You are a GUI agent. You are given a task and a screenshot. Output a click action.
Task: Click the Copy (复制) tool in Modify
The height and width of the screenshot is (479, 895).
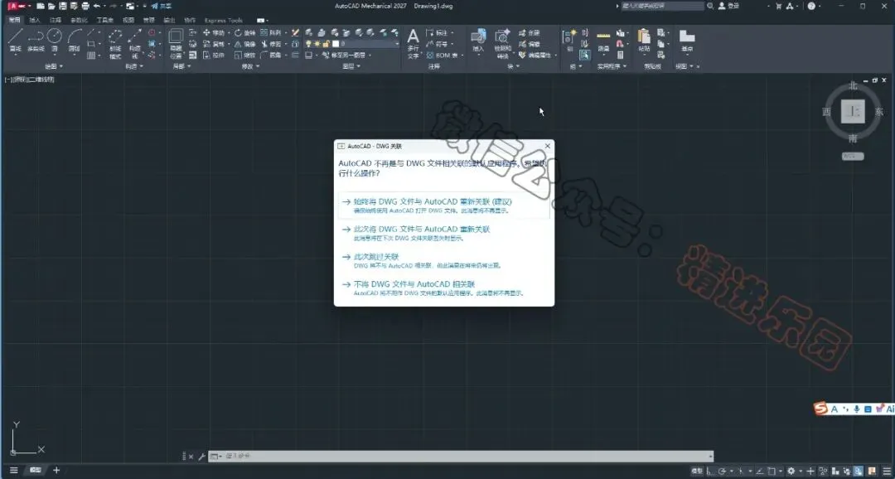point(214,44)
